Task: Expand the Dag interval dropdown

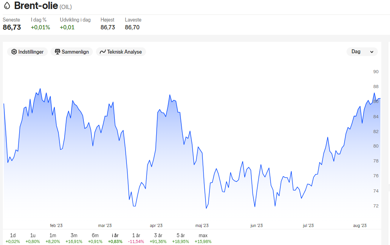Action: pyautogui.click(x=362, y=52)
